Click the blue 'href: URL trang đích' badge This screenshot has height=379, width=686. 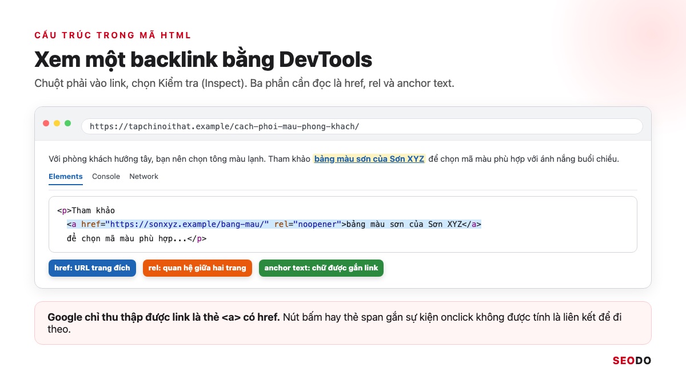(92, 268)
